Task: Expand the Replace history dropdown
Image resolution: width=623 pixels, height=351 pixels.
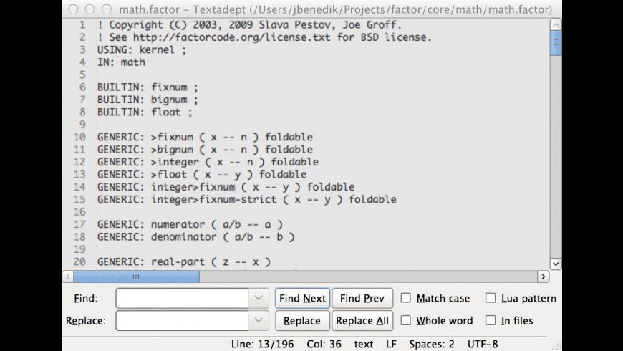Action: click(259, 320)
